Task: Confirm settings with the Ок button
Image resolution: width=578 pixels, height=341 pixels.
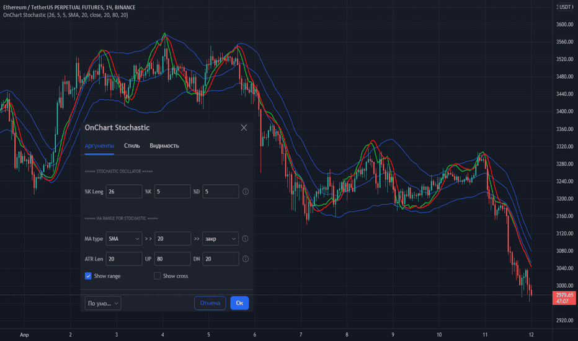Action: tap(239, 303)
